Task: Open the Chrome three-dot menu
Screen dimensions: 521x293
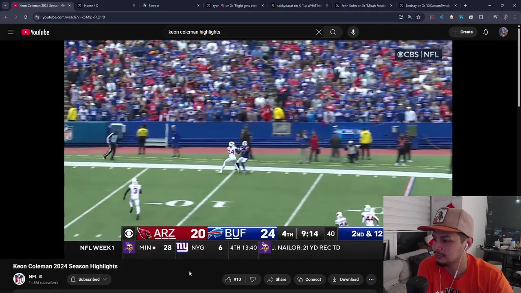Action: point(515,17)
